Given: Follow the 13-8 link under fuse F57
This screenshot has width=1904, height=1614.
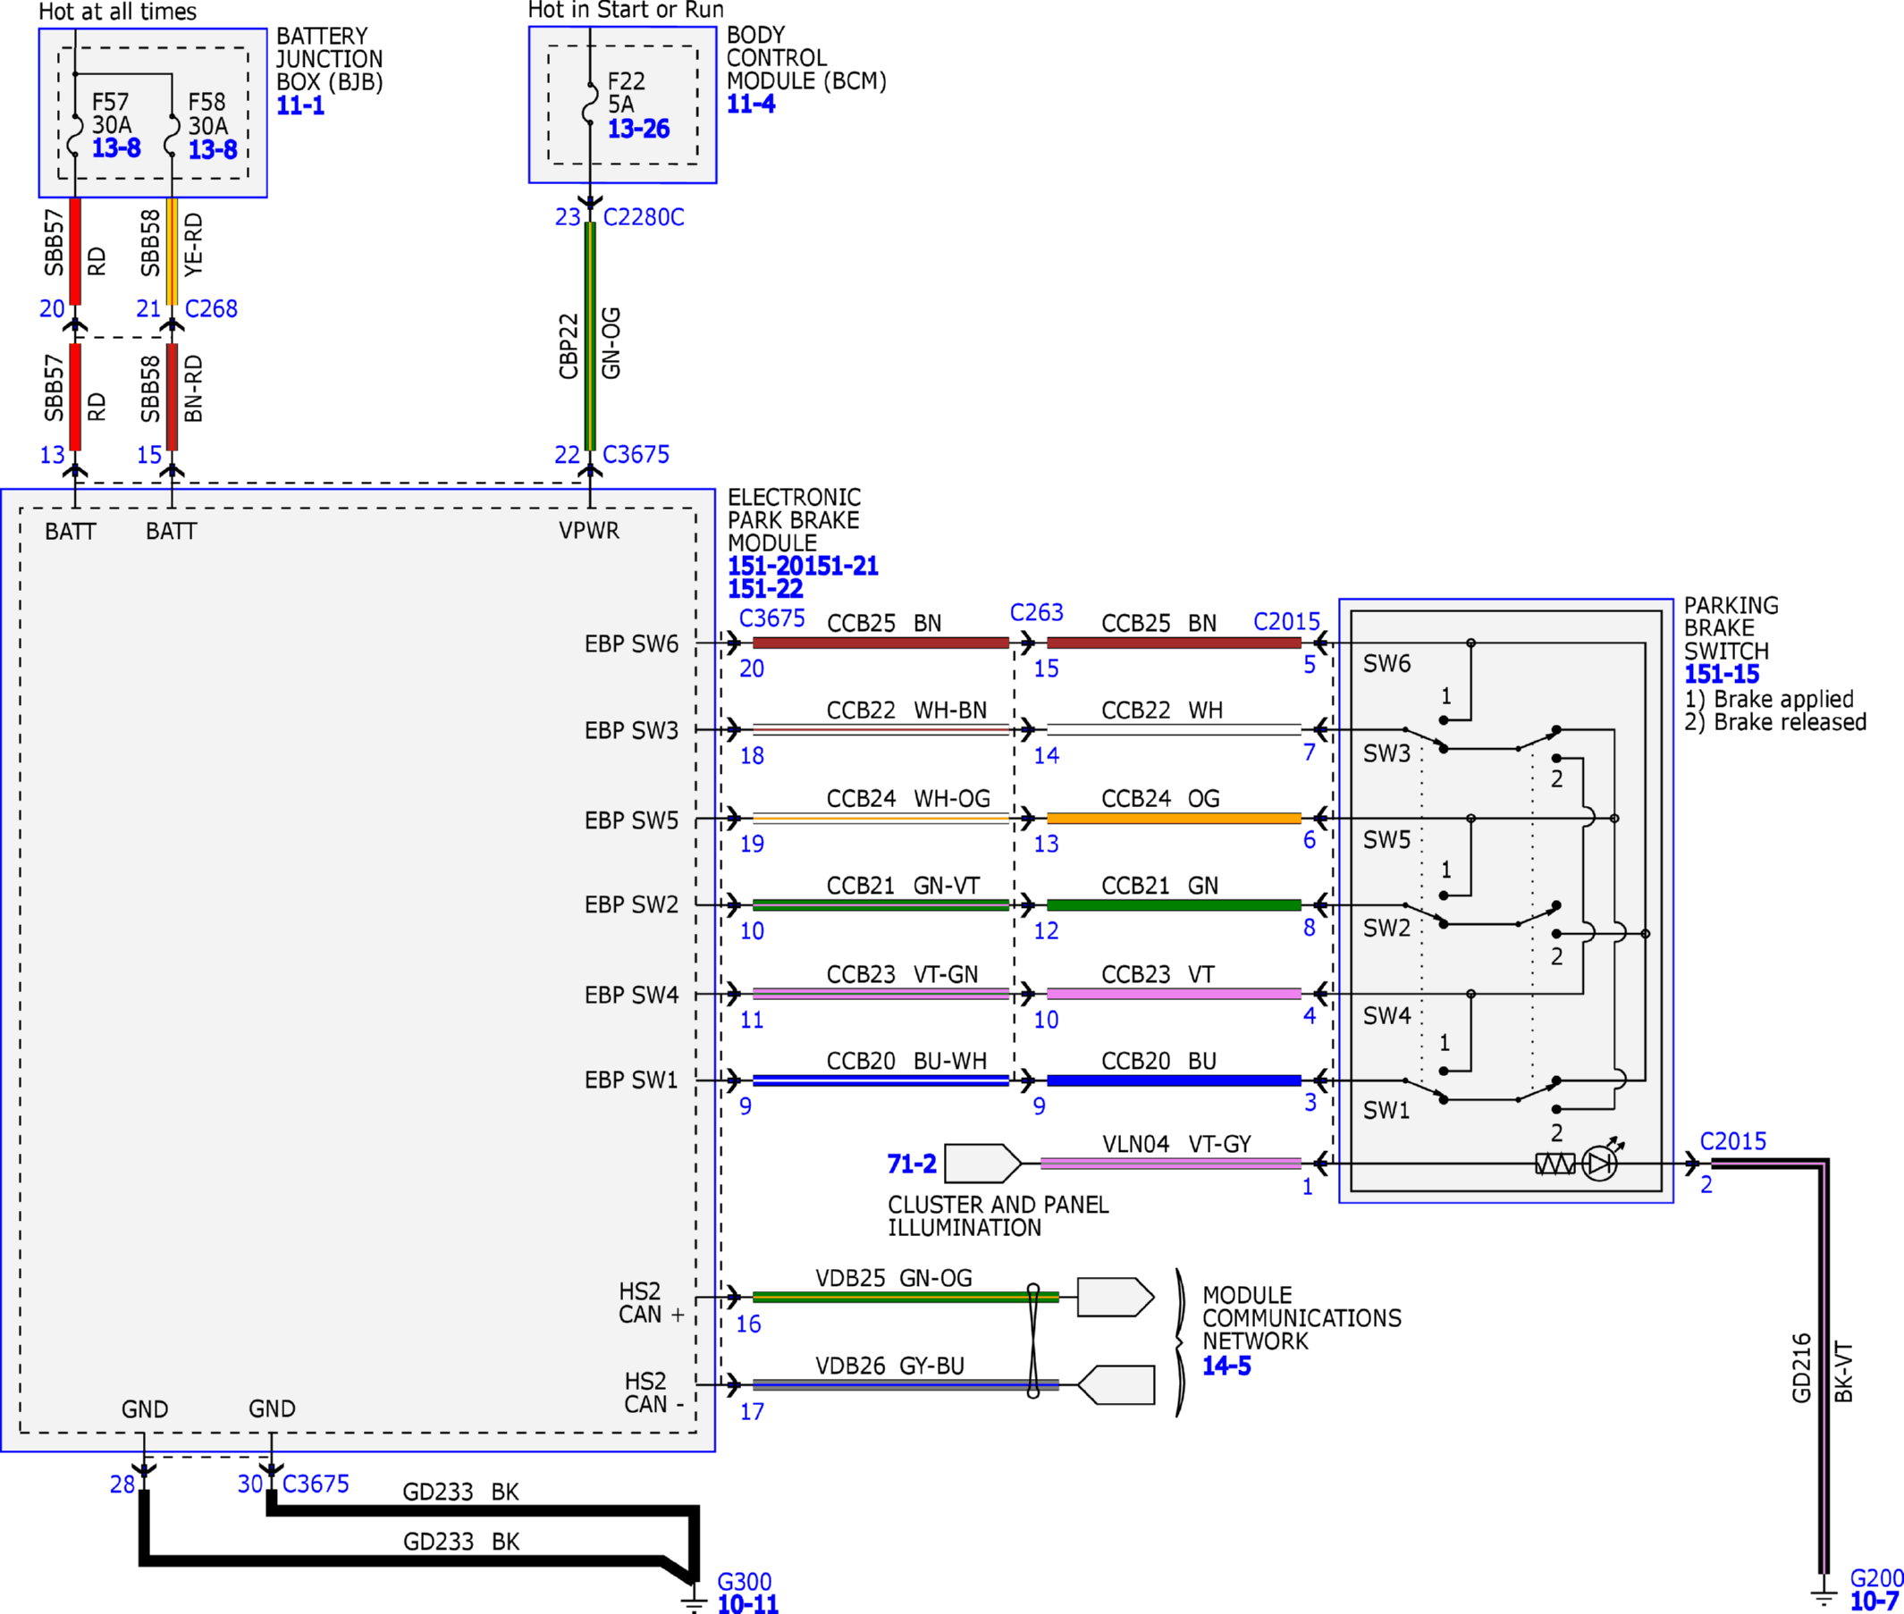Looking at the screenshot, I should tap(116, 147).
